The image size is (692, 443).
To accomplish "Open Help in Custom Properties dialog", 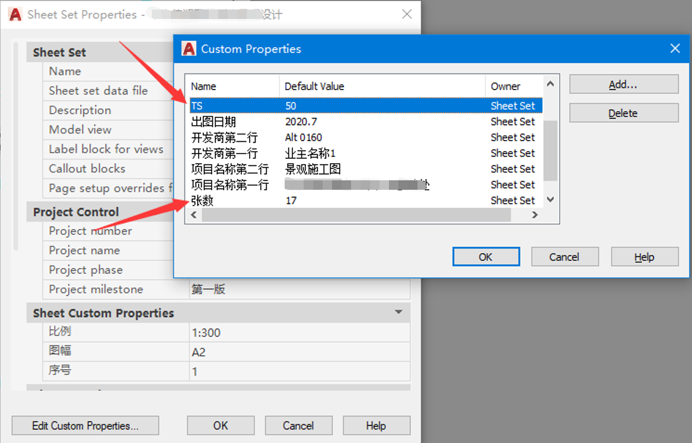I will pos(644,257).
